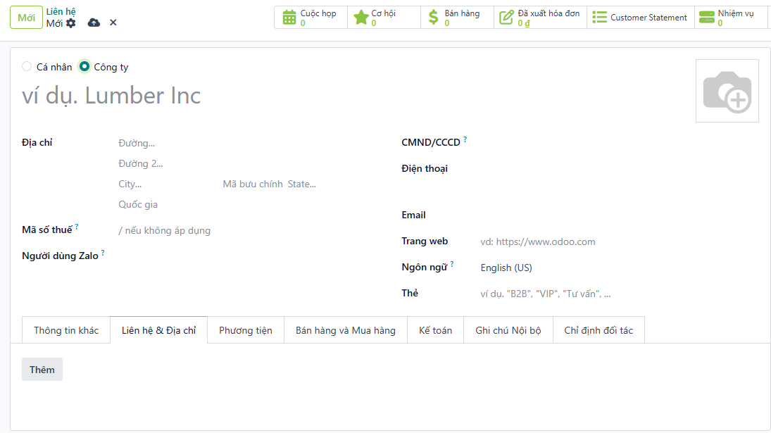The image size is (771, 433).
Task: Discard changes with the X icon
Action: coord(113,23)
